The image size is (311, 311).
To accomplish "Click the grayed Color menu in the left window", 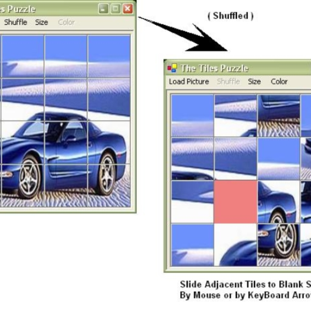I will [66, 22].
